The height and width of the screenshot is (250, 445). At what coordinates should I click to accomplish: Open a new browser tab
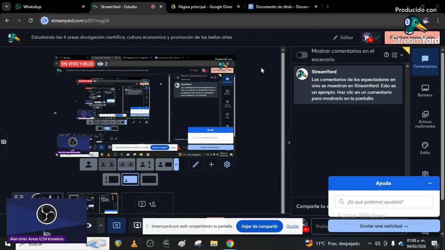pos(327,7)
